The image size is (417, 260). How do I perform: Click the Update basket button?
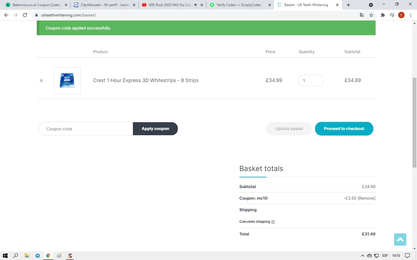[289, 129]
